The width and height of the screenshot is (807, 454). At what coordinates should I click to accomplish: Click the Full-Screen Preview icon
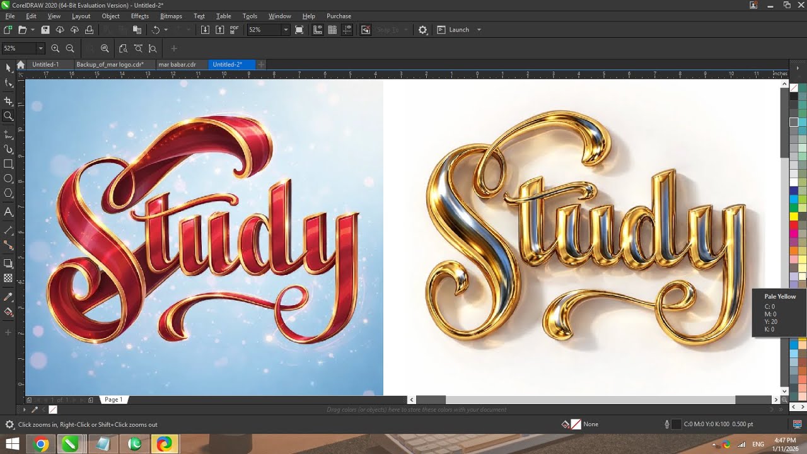pos(299,30)
